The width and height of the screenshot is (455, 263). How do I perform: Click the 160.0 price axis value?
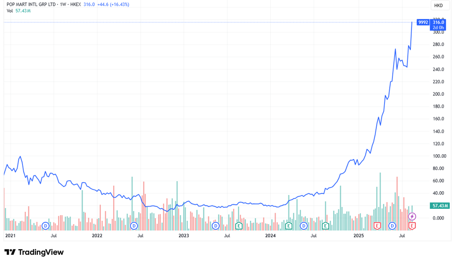(x=439, y=118)
